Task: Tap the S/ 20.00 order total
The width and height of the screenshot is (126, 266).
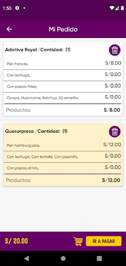Action: pos(17,241)
